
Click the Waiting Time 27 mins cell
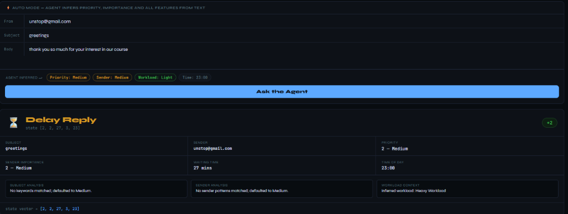point(282,165)
